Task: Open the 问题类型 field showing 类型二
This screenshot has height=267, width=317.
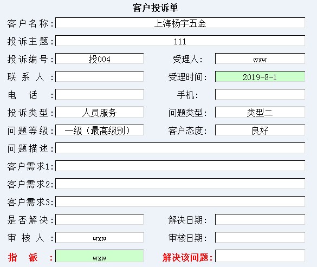Action: point(260,112)
